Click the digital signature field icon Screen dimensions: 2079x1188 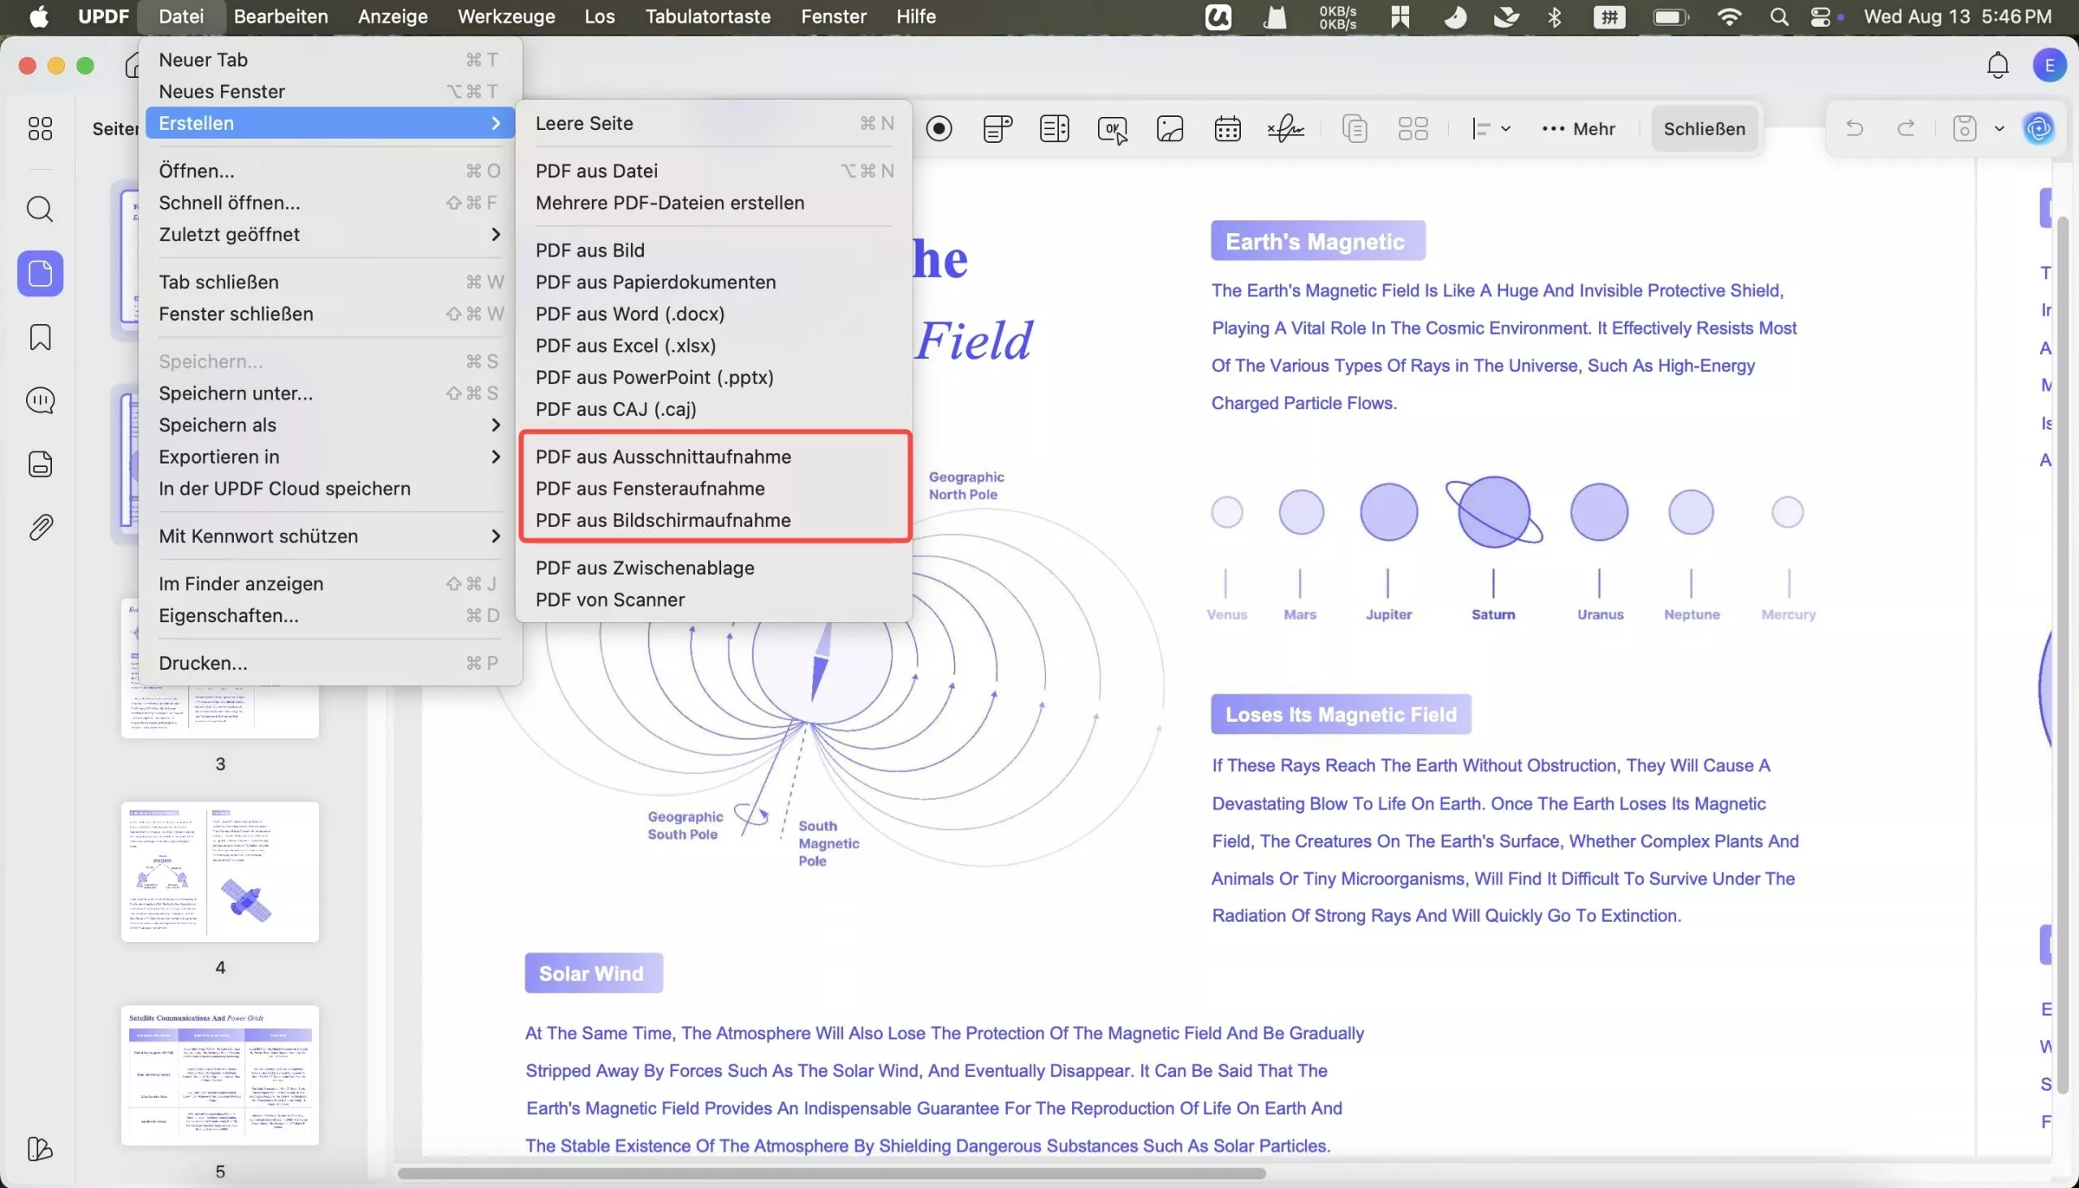[1285, 129]
